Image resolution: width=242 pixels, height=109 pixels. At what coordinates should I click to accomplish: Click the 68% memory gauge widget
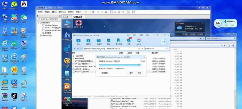pos(218,23)
